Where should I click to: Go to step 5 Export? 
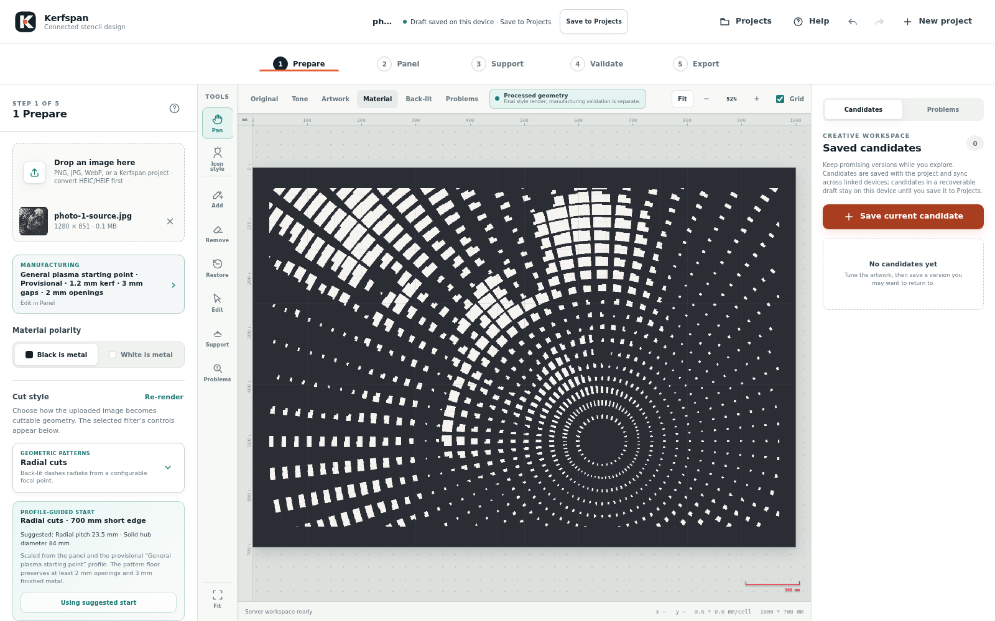(696, 64)
